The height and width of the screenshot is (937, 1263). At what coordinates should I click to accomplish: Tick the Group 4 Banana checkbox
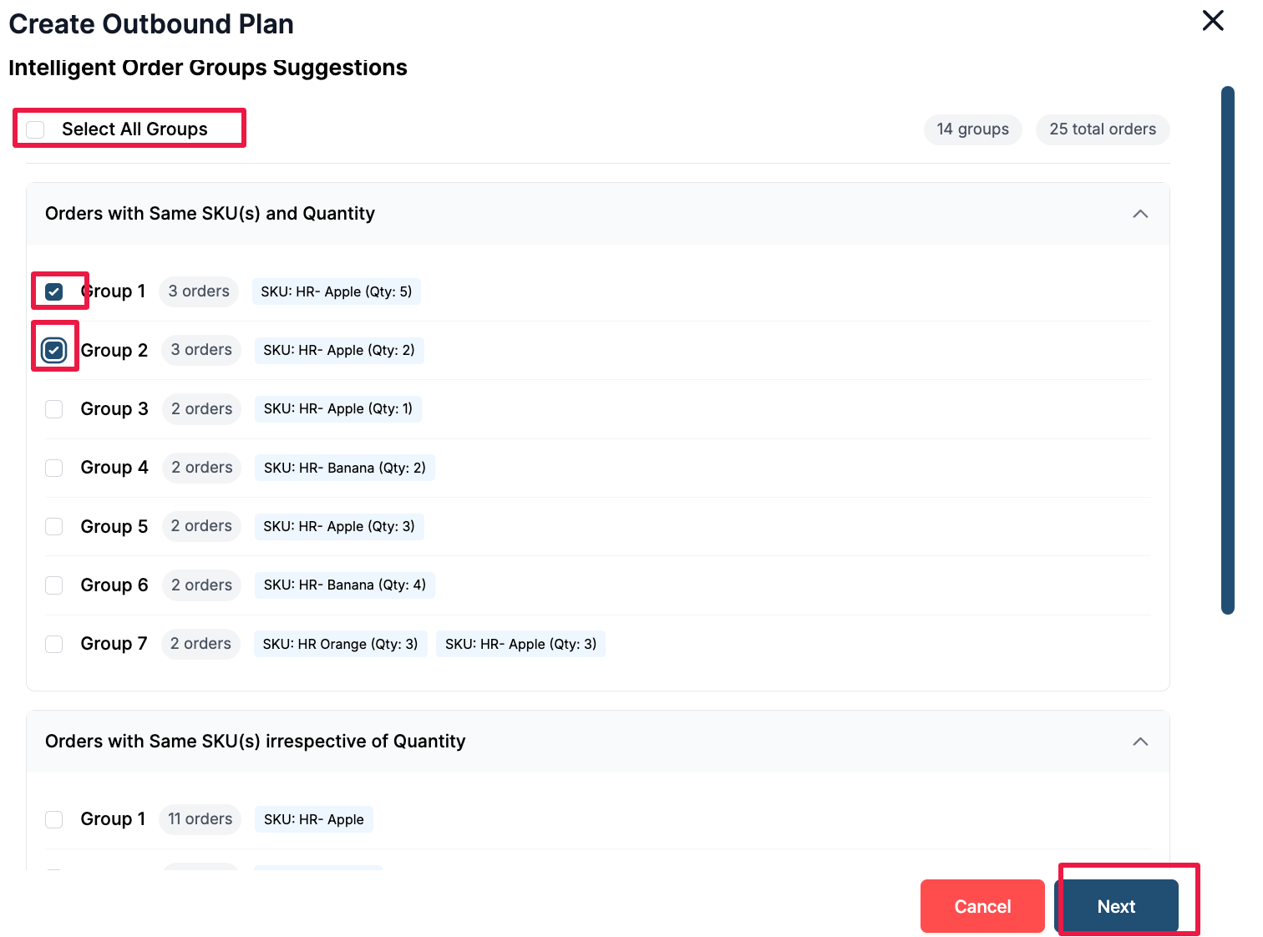54,468
